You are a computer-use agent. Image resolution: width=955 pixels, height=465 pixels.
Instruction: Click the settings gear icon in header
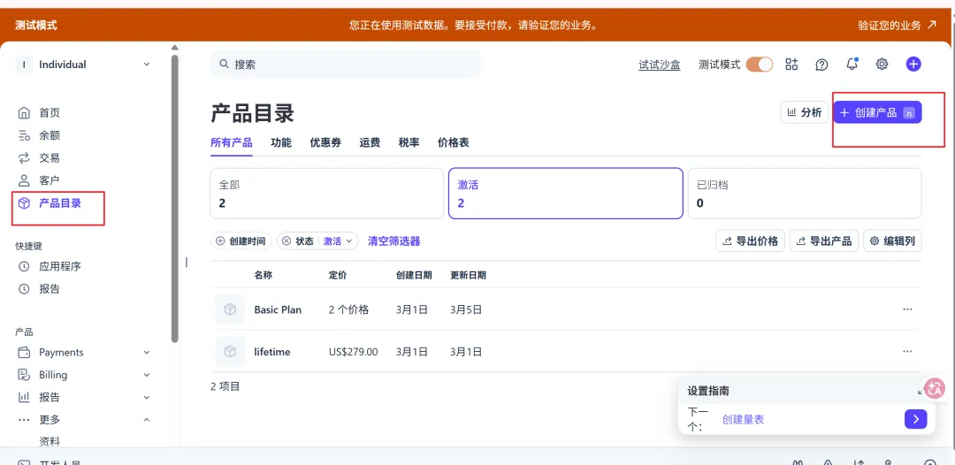pyautogui.click(x=882, y=65)
